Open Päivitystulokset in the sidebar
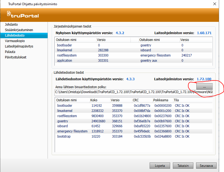This screenshot has height=172, width=224. point(15,57)
